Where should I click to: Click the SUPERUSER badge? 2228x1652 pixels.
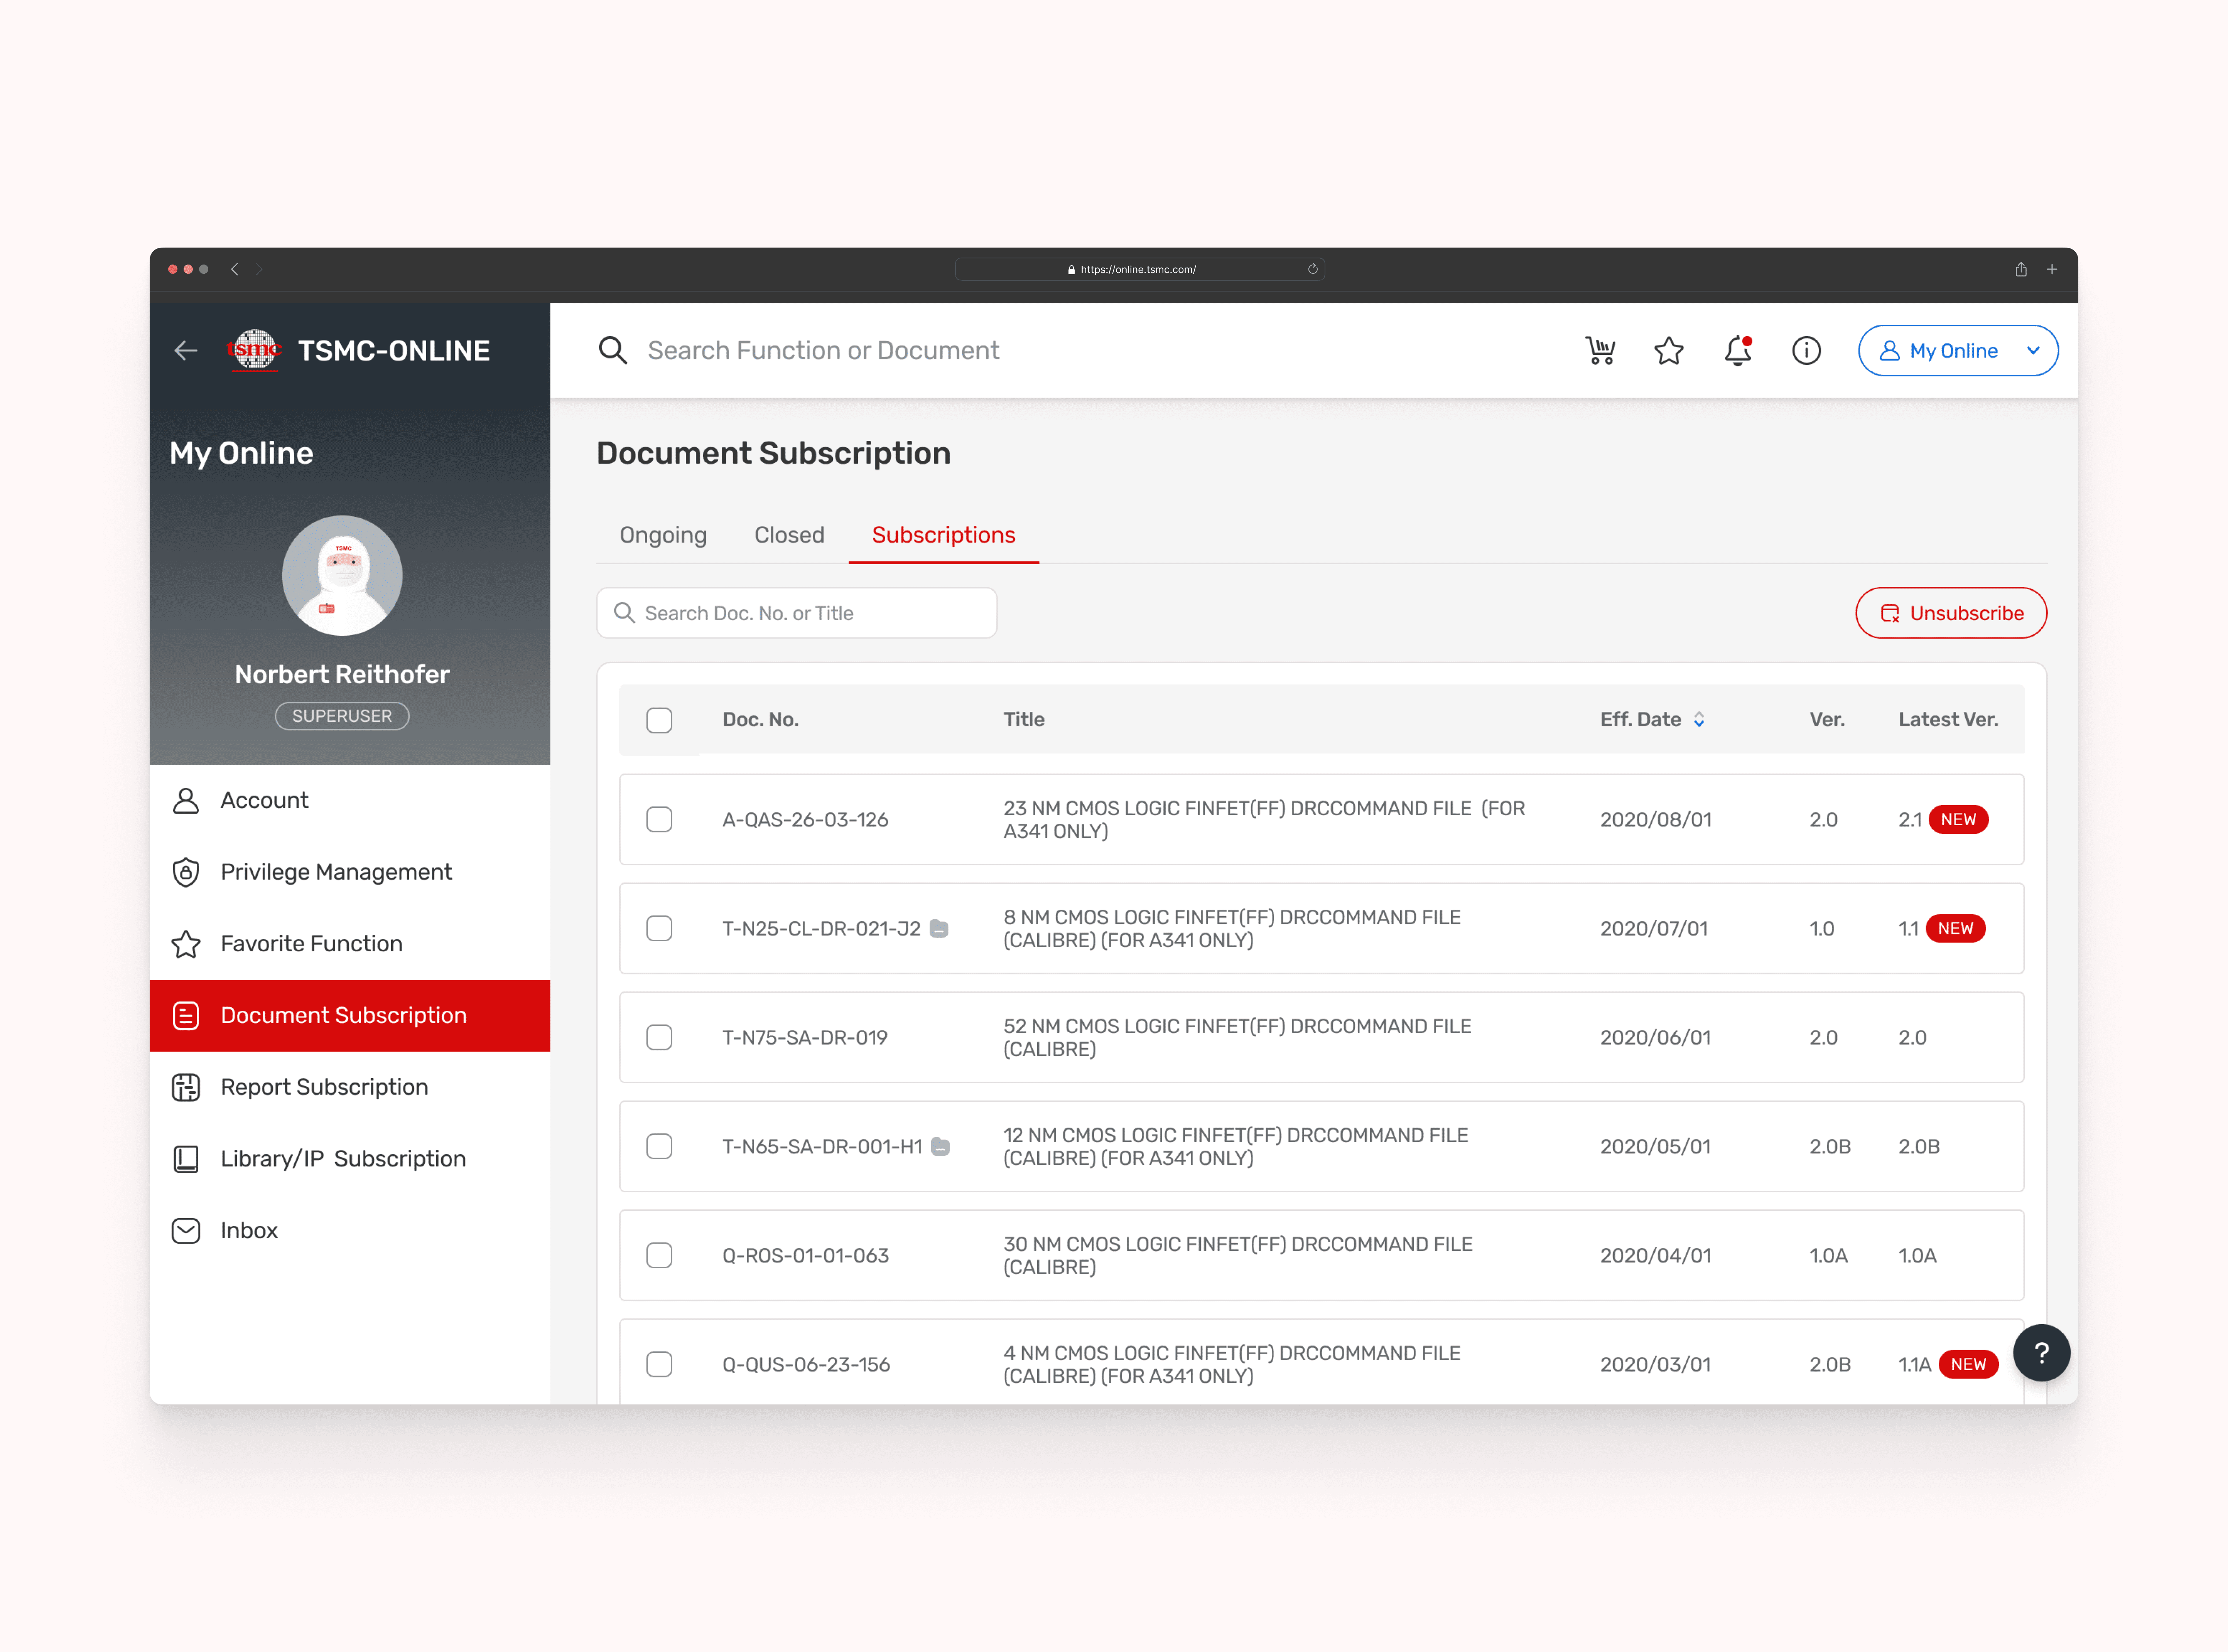tap(342, 716)
